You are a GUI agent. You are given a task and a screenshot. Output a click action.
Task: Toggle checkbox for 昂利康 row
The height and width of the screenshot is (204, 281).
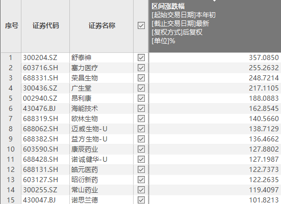pyautogui.click(x=141, y=98)
